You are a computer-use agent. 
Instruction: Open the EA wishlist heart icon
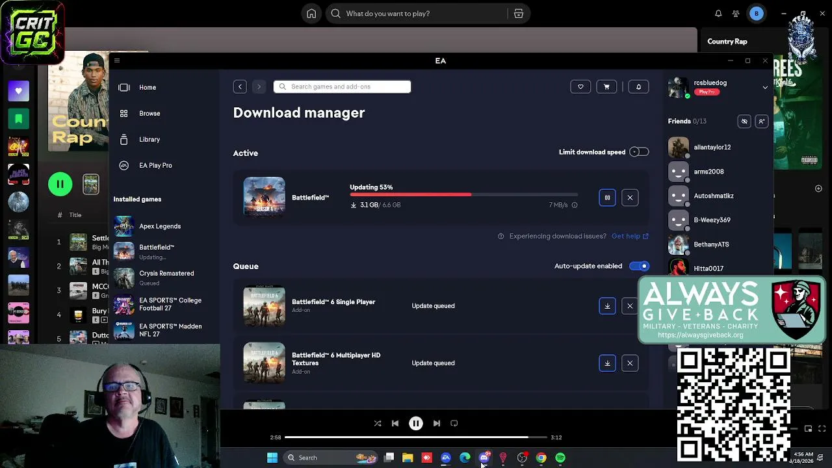click(580, 86)
